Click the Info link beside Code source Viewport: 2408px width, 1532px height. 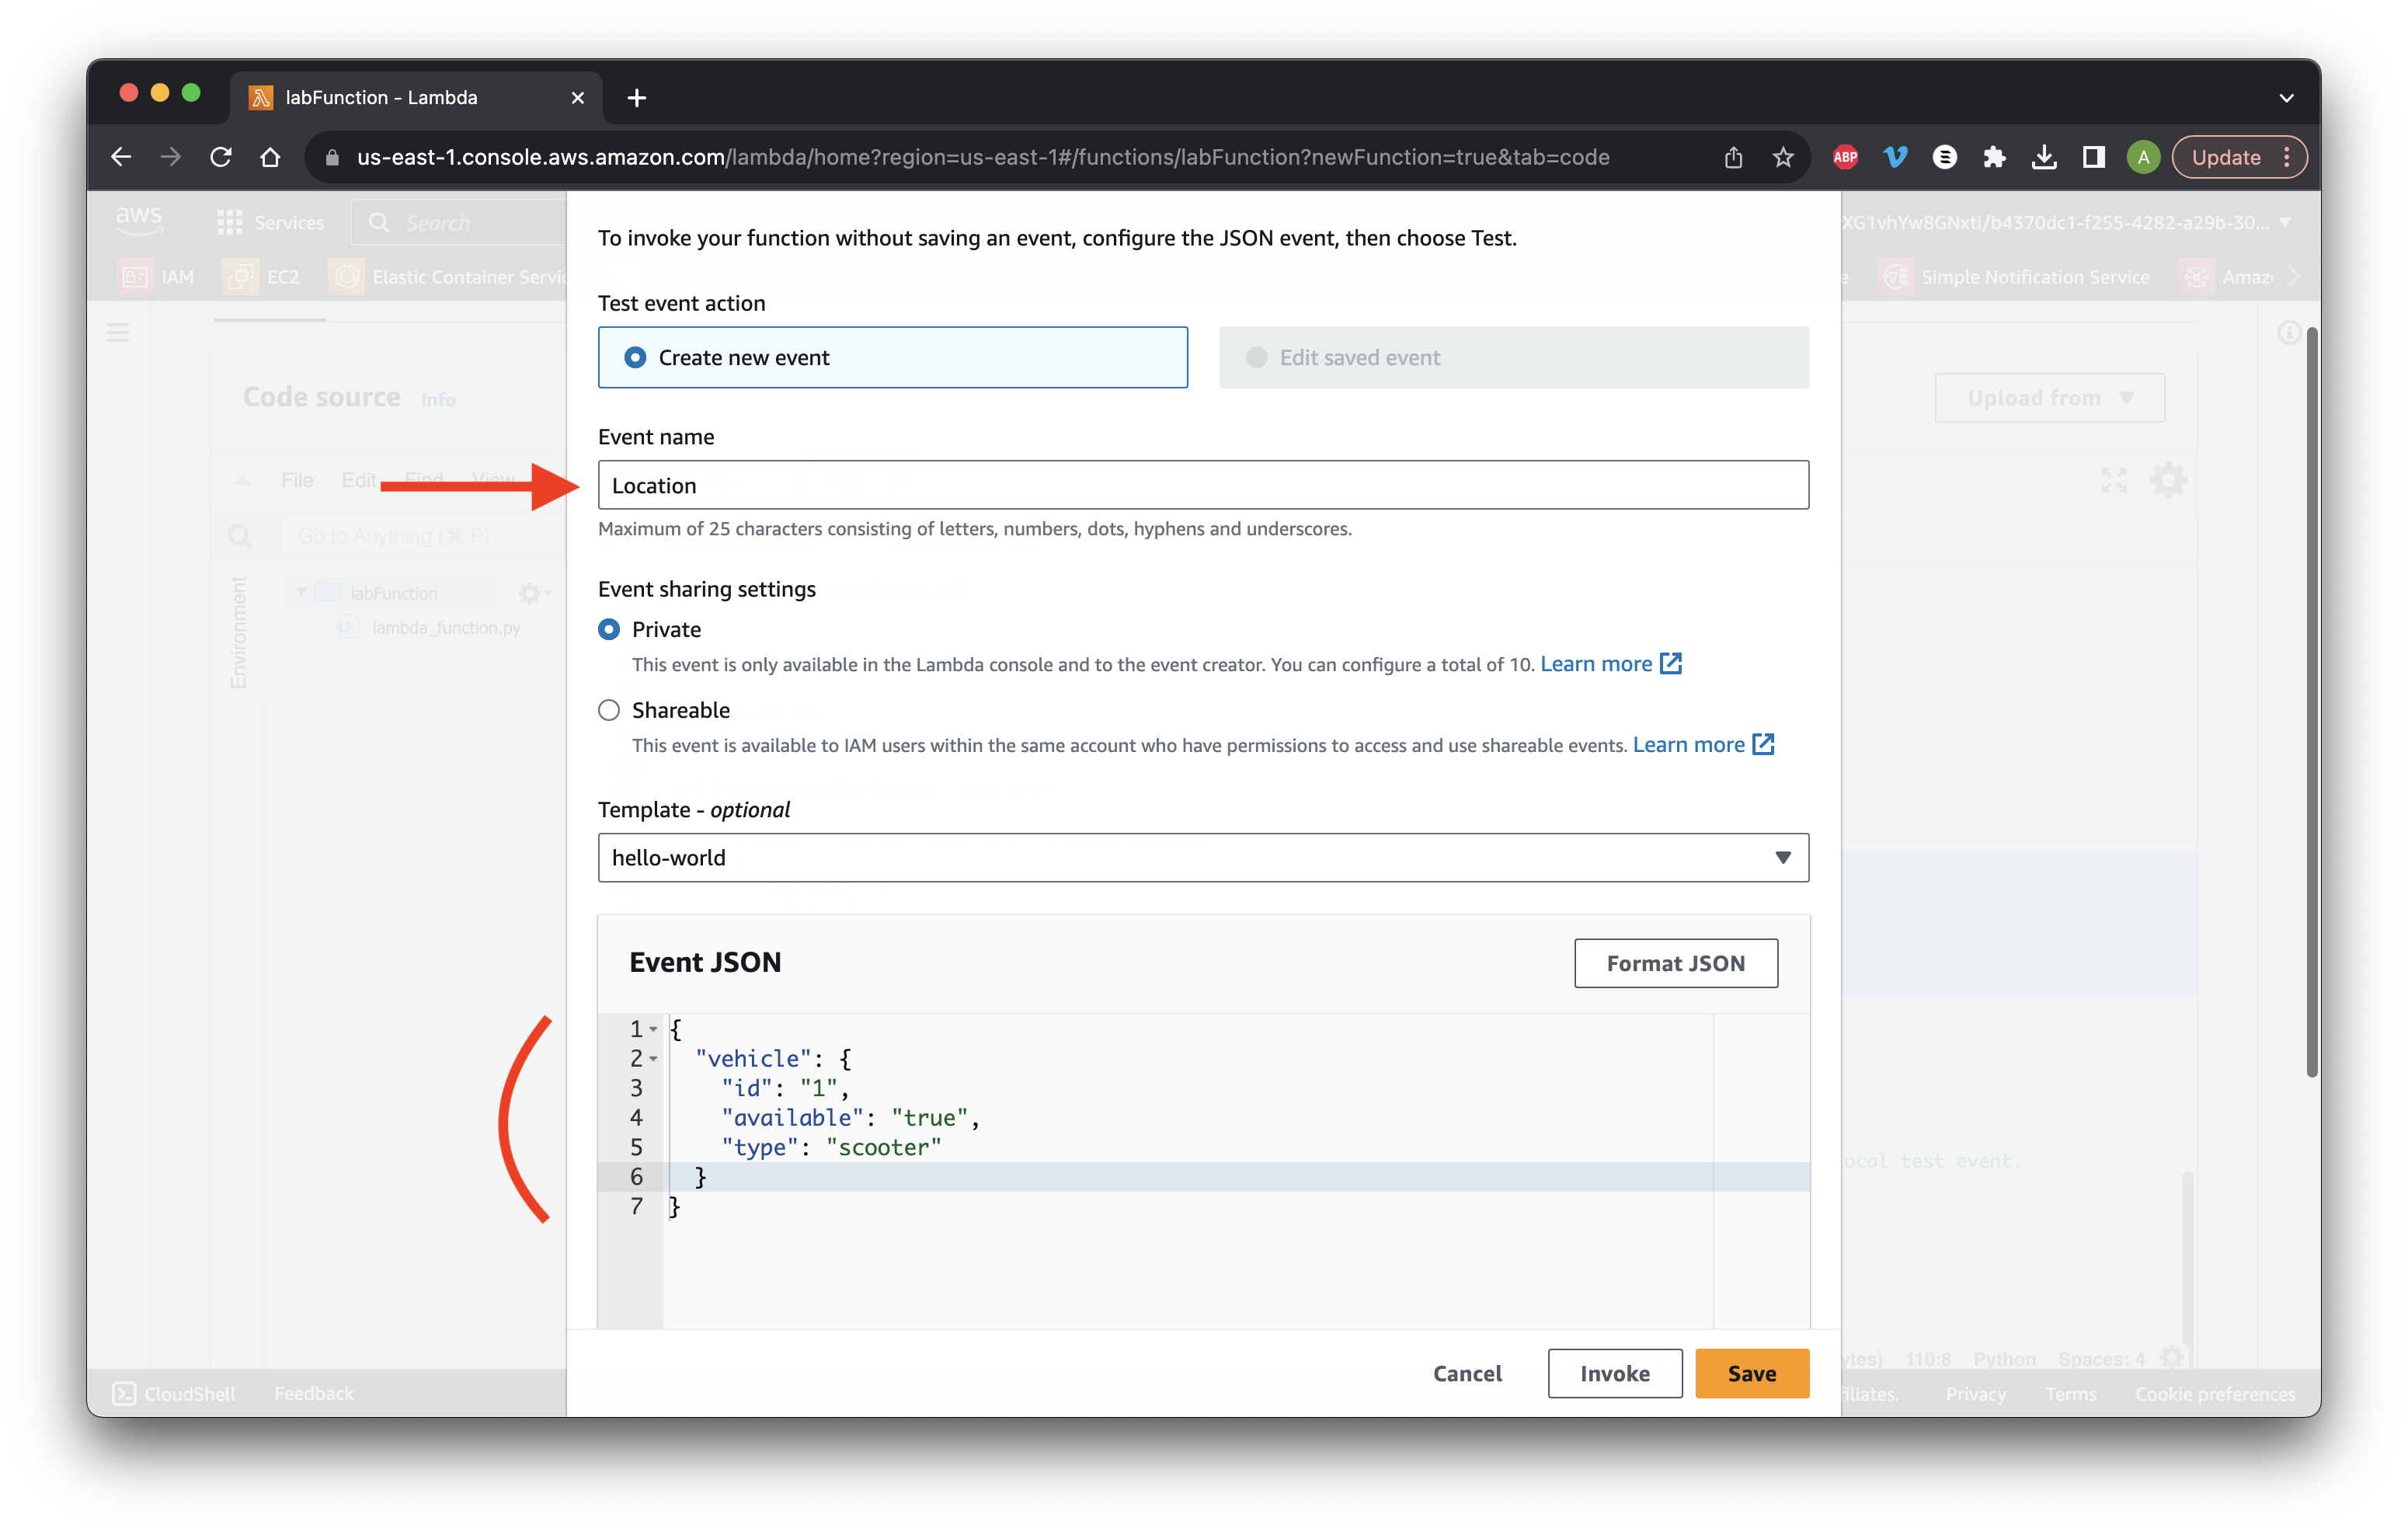click(438, 400)
